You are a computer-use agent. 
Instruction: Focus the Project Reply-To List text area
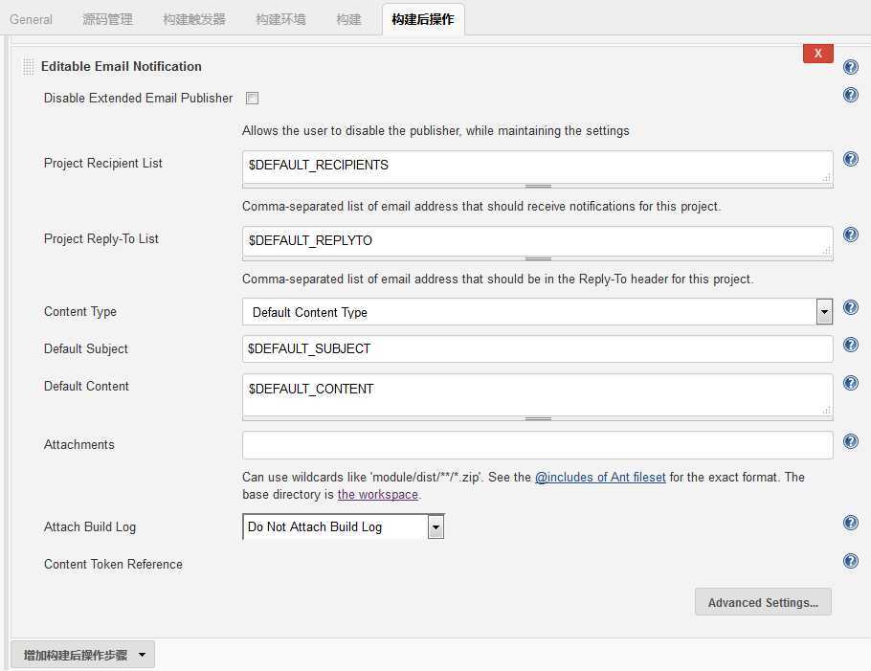[537, 241]
